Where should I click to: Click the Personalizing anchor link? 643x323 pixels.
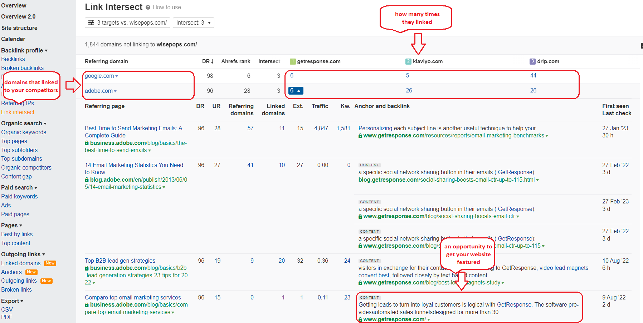click(x=375, y=128)
